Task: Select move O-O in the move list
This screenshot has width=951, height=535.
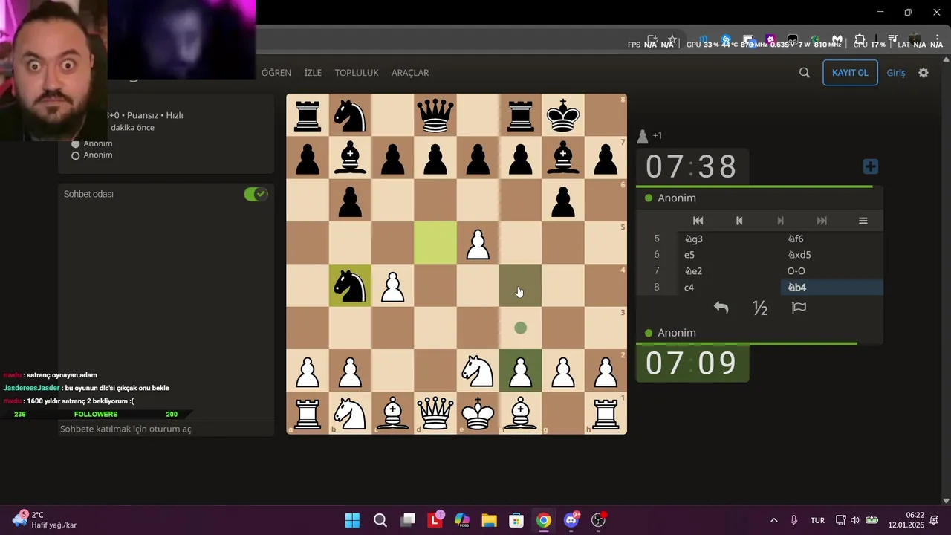Action: coord(831,271)
